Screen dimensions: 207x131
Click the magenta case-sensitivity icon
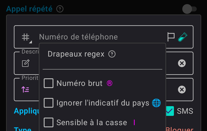click(134, 122)
